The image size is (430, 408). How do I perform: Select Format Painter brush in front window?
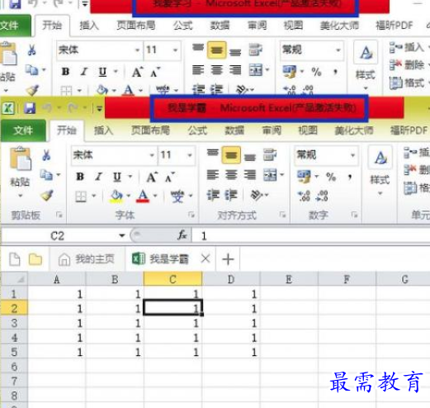coord(47,195)
